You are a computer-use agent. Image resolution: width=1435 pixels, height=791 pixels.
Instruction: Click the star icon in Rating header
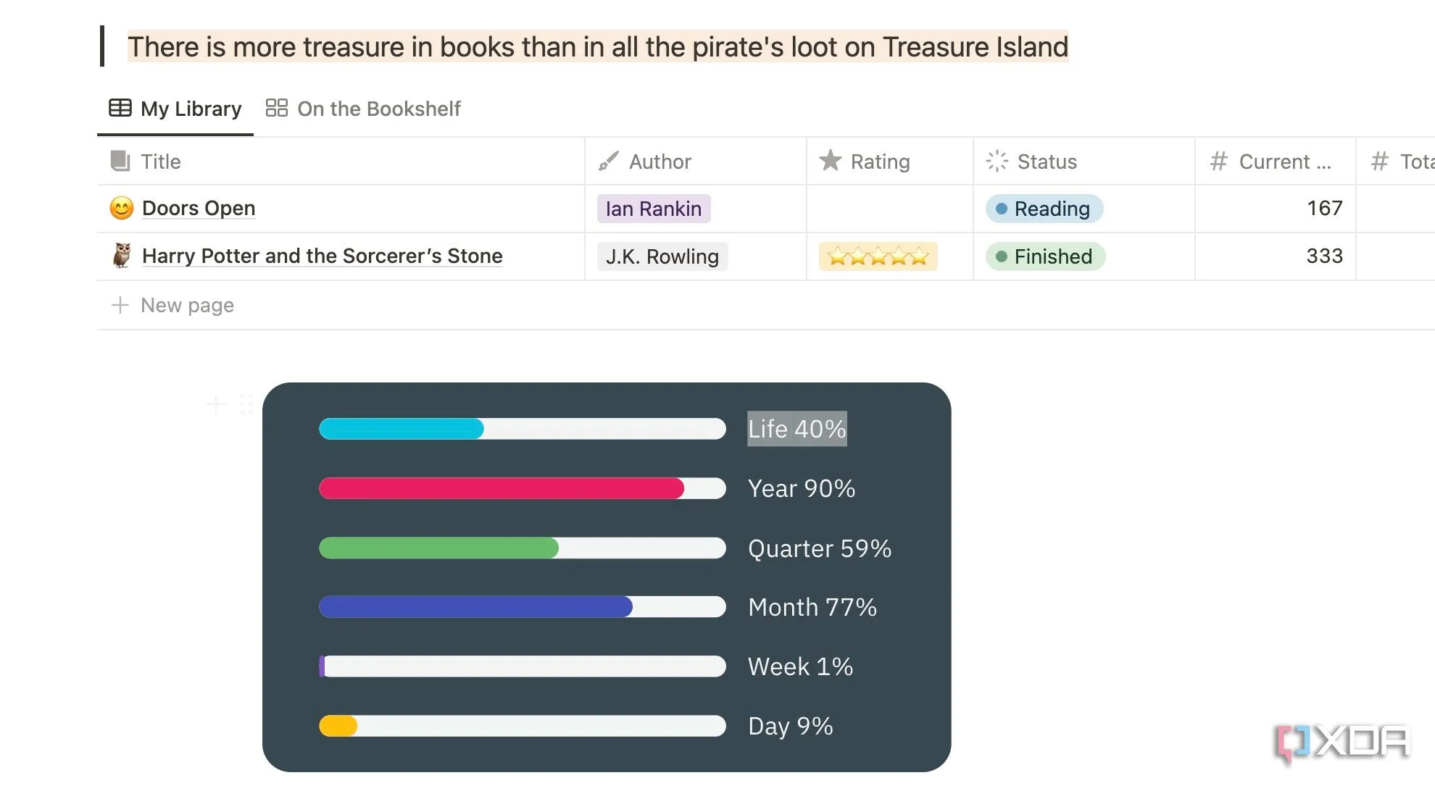tap(831, 160)
